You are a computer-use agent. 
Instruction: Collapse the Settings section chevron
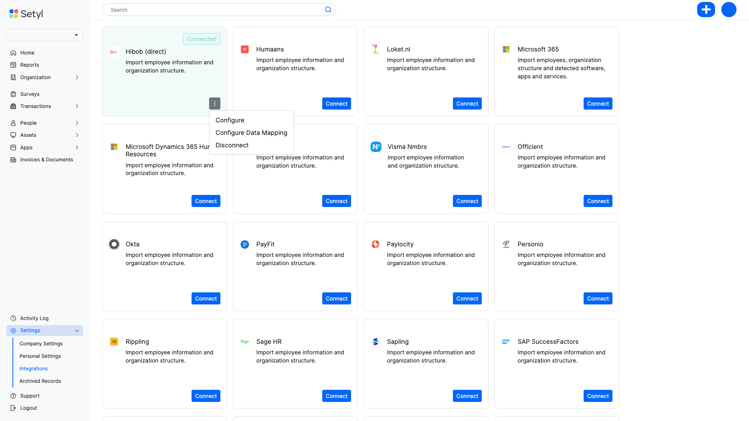(x=77, y=331)
